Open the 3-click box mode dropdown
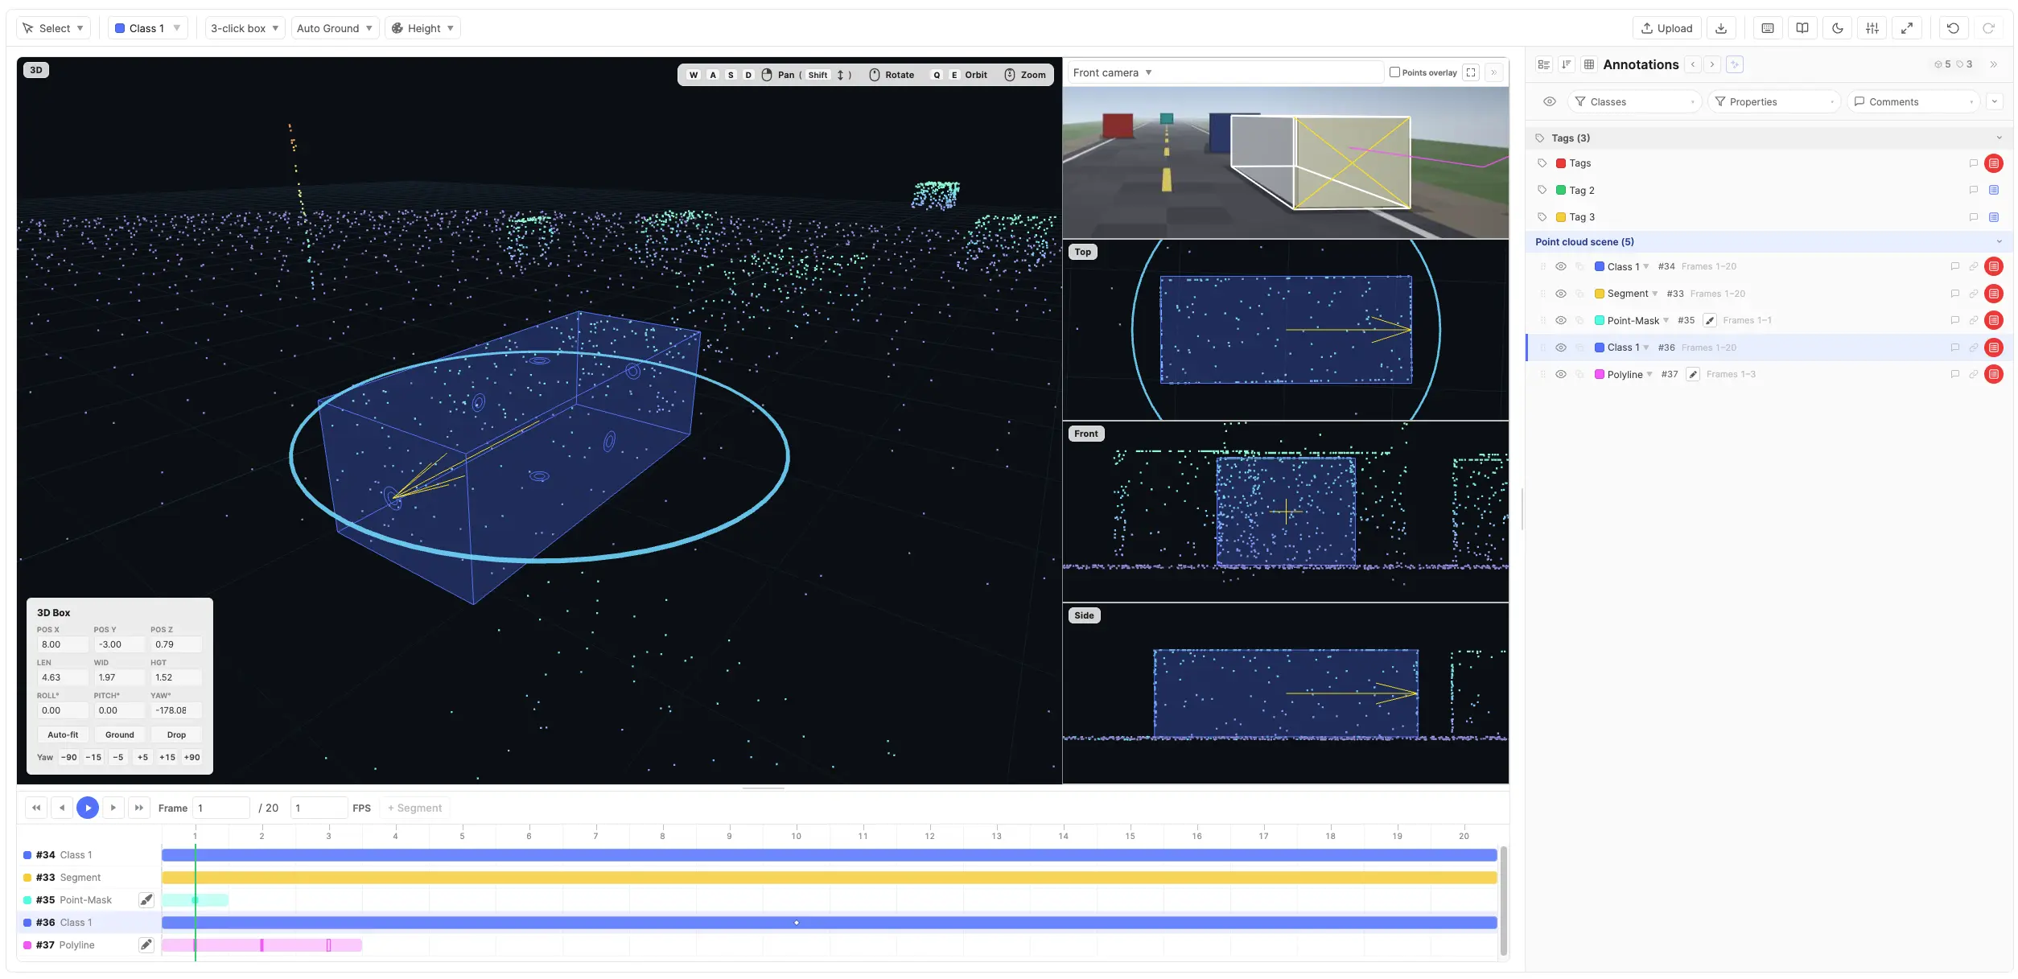The image size is (2018, 979). pyautogui.click(x=245, y=28)
